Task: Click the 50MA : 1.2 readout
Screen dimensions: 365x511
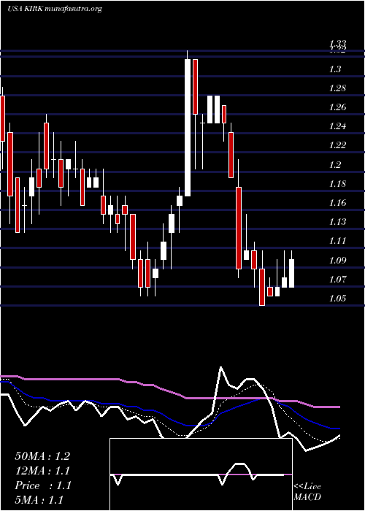Action: (x=42, y=456)
